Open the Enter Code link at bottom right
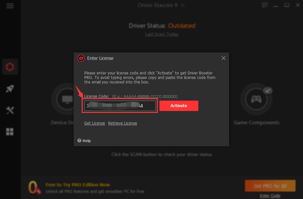Image resolution: width=303 pixels, height=199 pixels. coord(270,196)
